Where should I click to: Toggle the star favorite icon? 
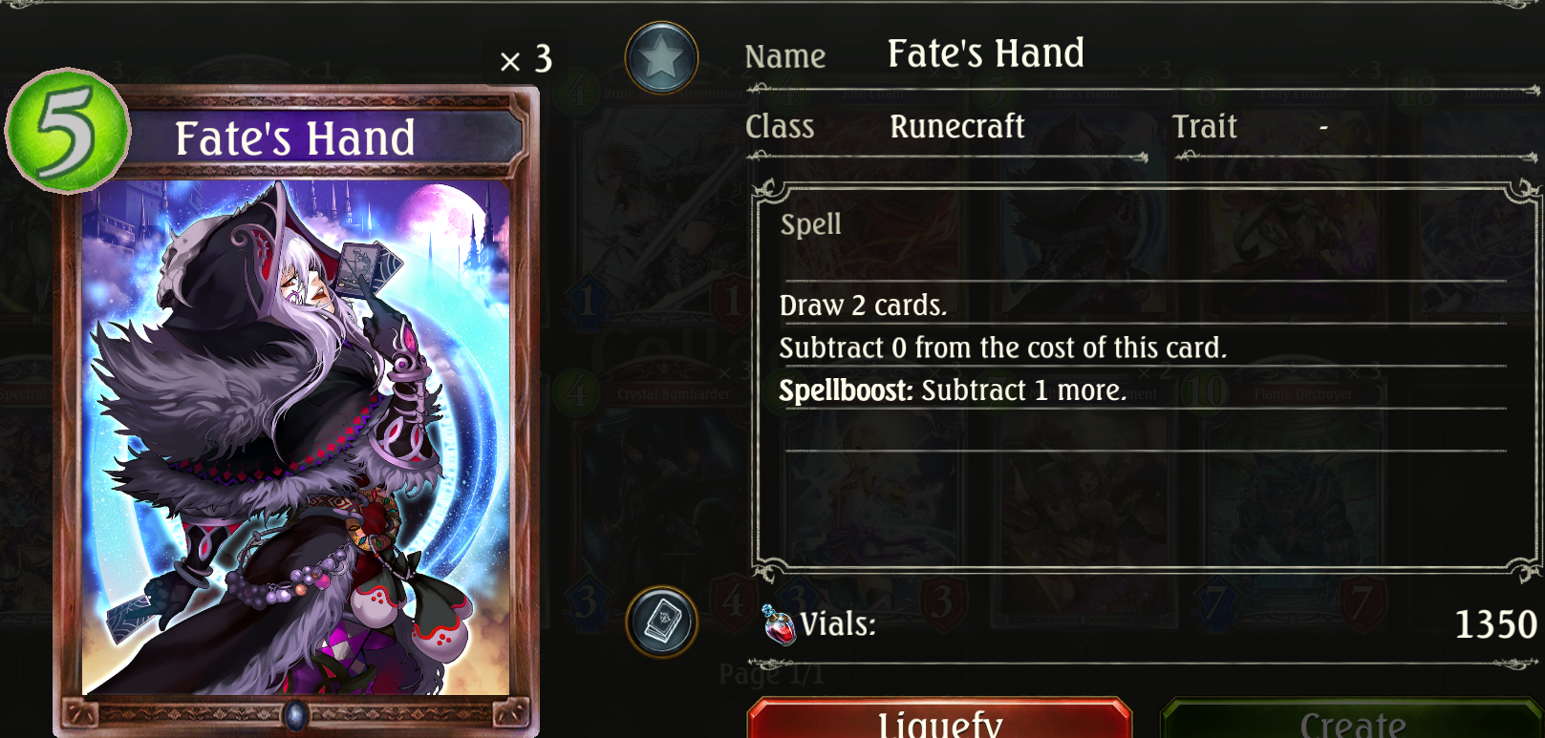[x=661, y=58]
